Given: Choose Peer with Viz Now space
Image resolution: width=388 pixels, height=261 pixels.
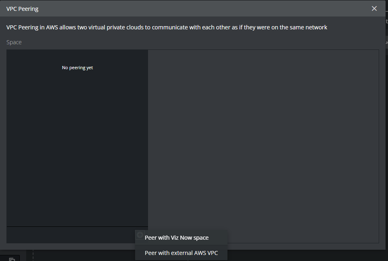Looking at the screenshot, I should tap(177, 238).
